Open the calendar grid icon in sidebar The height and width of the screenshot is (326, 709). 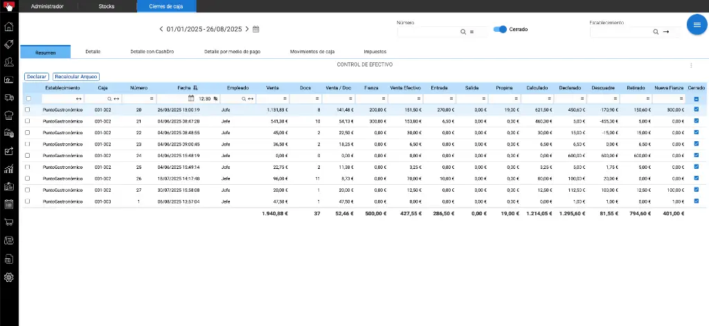(x=8, y=204)
